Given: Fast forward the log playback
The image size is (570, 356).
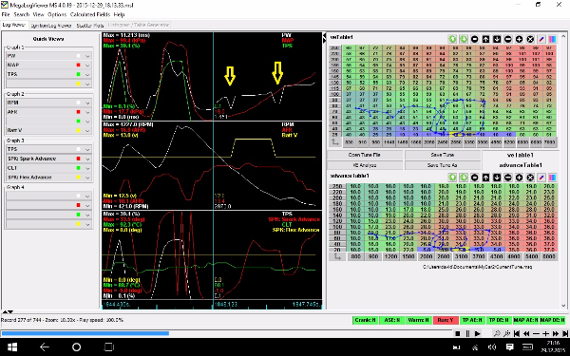Looking at the screenshot, I should (556, 333).
